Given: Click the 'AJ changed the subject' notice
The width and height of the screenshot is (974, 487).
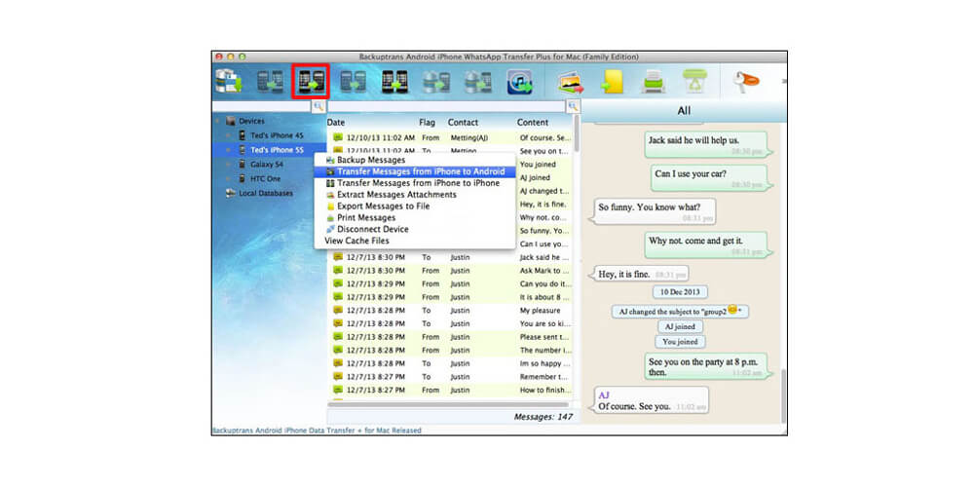Looking at the screenshot, I should tap(680, 312).
